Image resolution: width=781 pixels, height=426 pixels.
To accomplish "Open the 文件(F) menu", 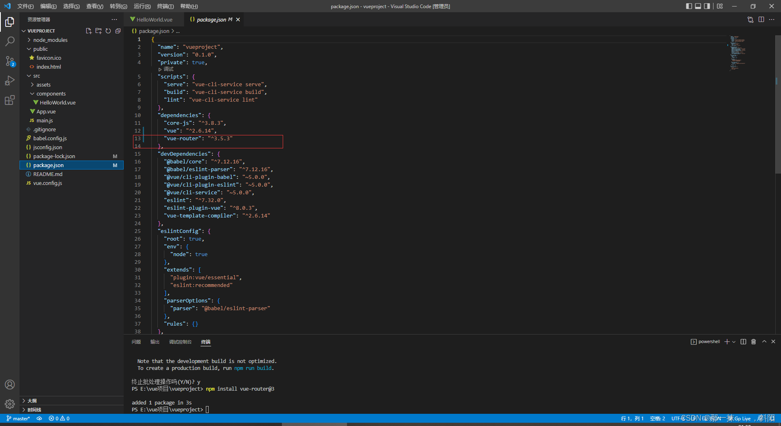I will [x=26, y=6].
